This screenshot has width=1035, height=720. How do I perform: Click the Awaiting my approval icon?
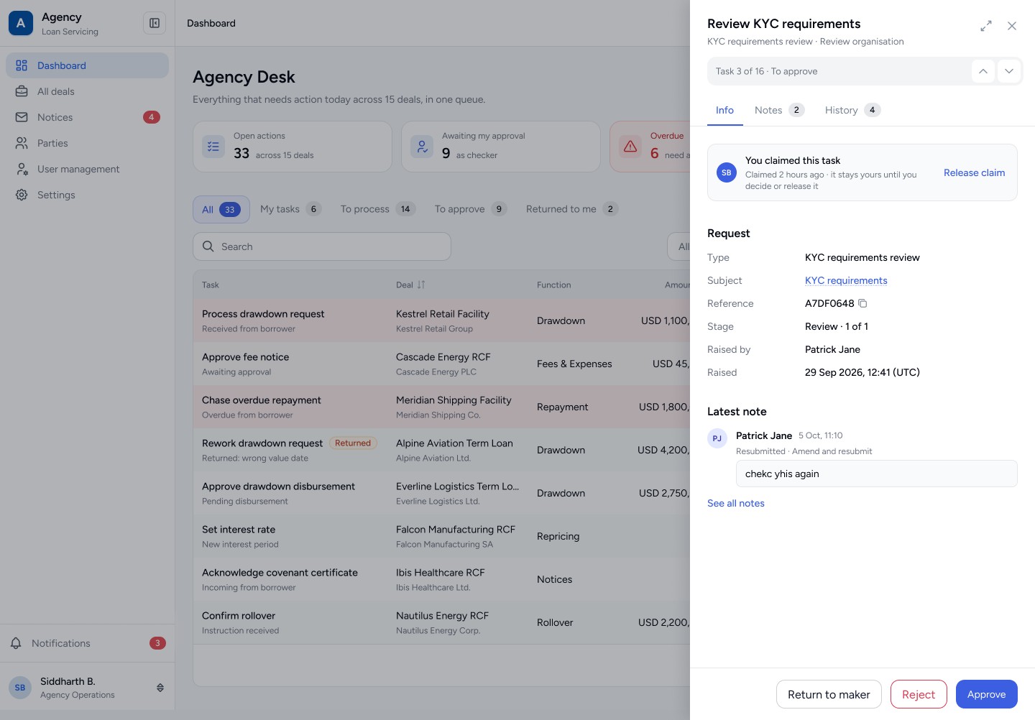pos(422,147)
